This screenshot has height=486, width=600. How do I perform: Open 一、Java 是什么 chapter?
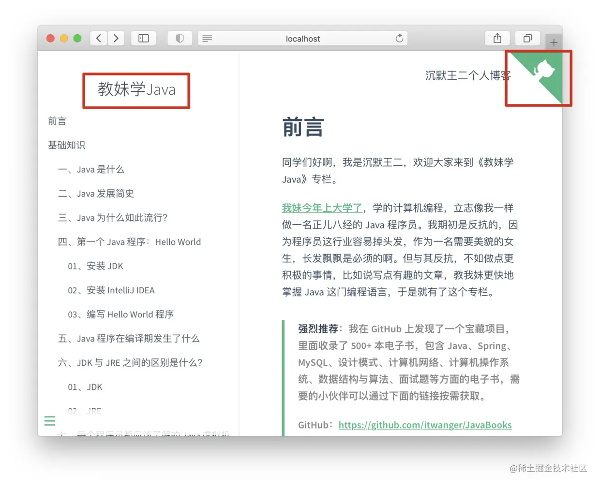(91, 169)
